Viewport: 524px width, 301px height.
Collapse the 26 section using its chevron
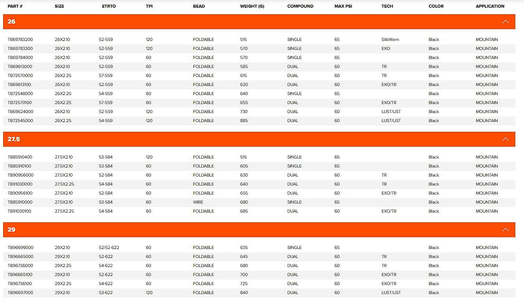tap(505, 21)
